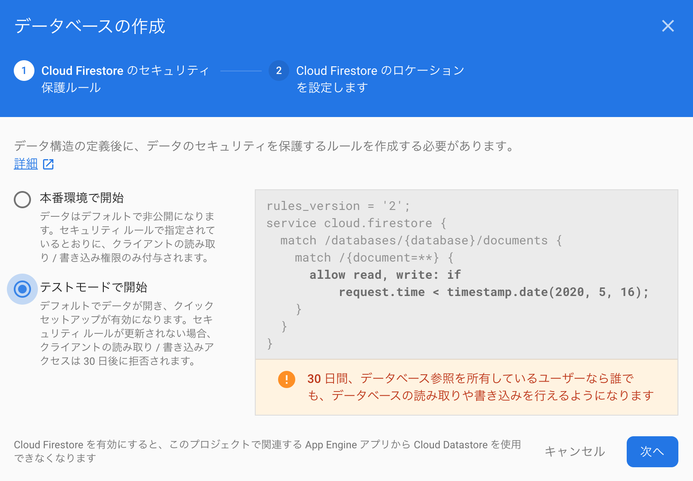Click the Cloud Datastore notice footer text
The width and height of the screenshot is (693, 481).
pos(268,451)
